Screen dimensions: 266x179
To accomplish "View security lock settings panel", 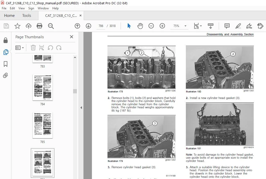I will (x=5, y=40).
